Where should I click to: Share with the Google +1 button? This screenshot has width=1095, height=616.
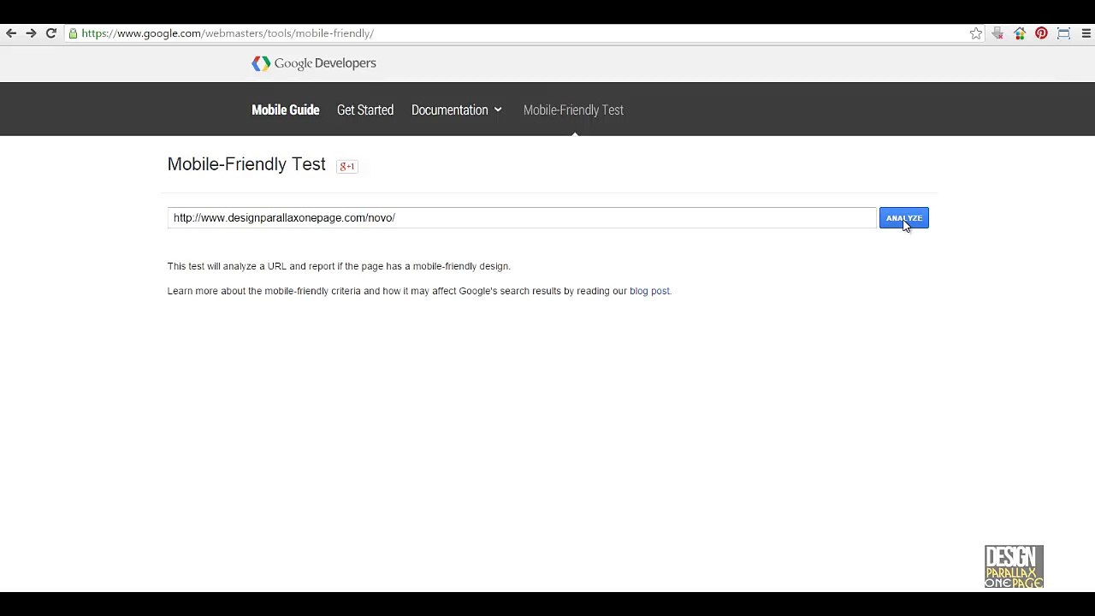[347, 166]
